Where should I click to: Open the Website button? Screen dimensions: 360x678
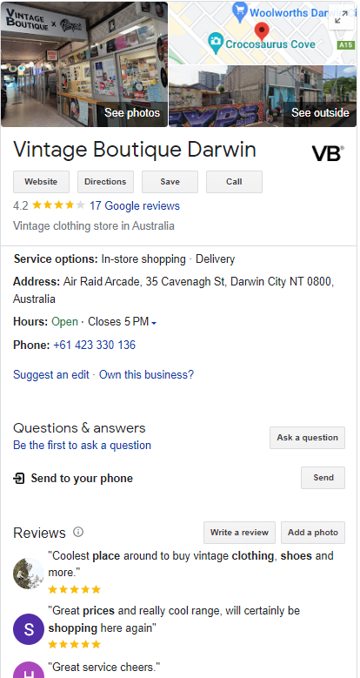pyautogui.click(x=41, y=182)
